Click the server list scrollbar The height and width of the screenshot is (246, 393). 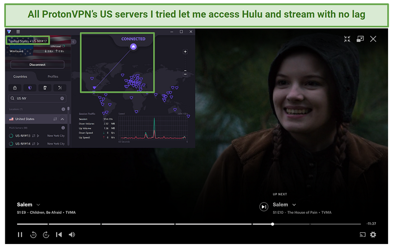coord(68,109)
